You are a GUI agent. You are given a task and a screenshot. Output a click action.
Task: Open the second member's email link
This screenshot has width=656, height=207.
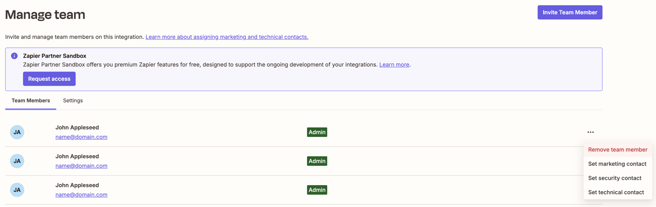pos(81,166)
